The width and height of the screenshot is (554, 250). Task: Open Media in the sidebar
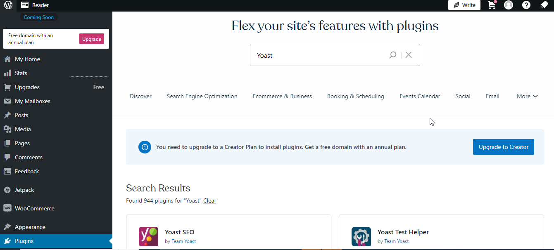[x=56, y=129]
